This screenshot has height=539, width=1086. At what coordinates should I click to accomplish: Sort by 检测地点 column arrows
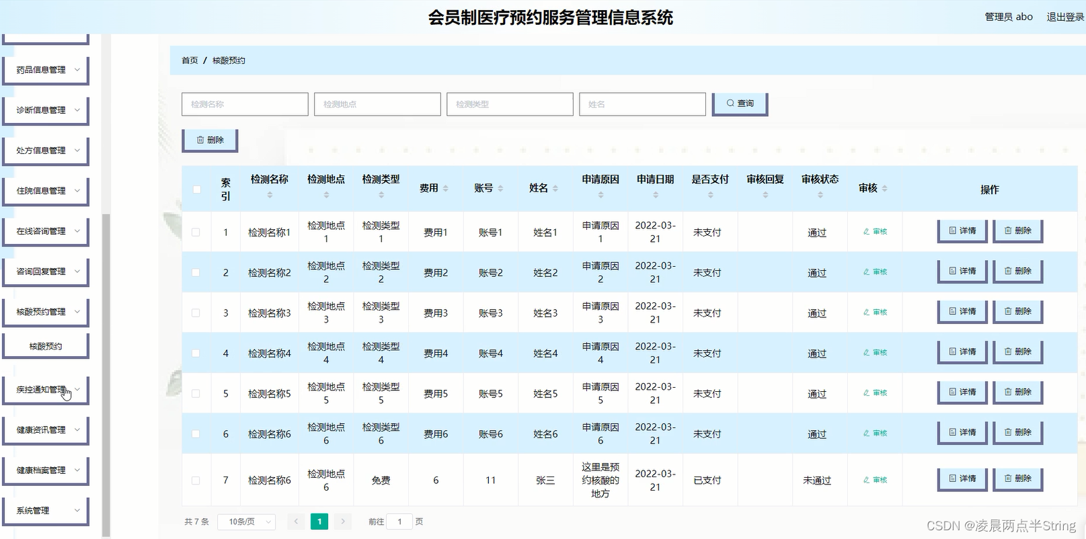coord(326,196)
